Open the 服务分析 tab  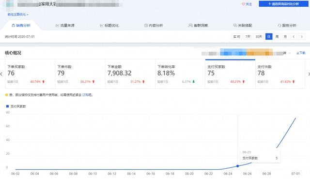point(287,26)
